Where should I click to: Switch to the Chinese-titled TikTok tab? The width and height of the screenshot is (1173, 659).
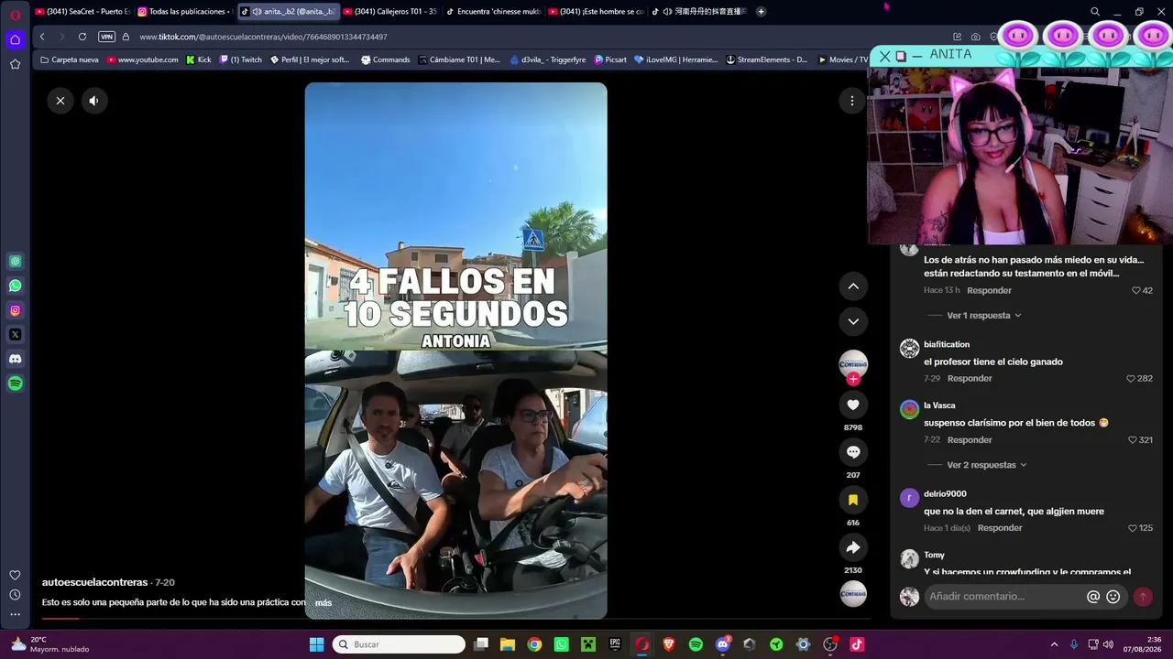[x=700, y=12]
